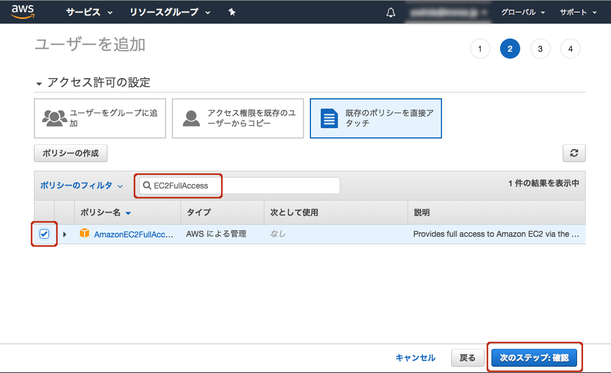Click the なし cell in the policy row
Image resolution: width=611 pixels, height=373 pixels.
point(278,234)
